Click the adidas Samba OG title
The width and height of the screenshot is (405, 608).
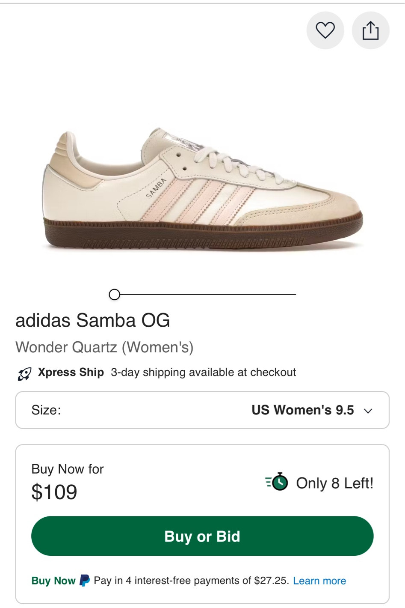(x=93, y=320)
